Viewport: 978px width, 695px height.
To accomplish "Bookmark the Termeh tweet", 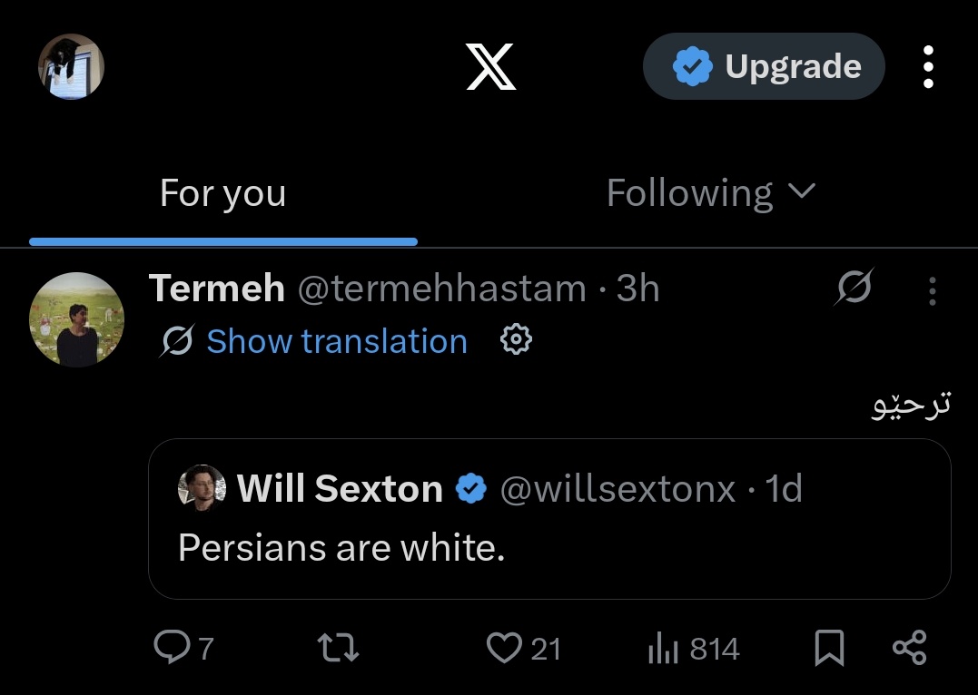I will click(830, 648).
